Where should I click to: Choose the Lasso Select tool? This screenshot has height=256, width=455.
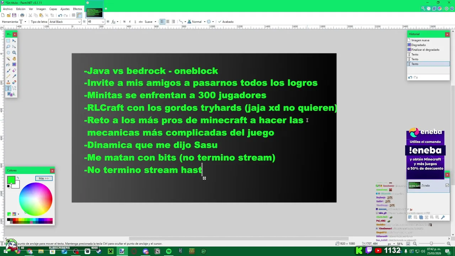coord(8,47)
